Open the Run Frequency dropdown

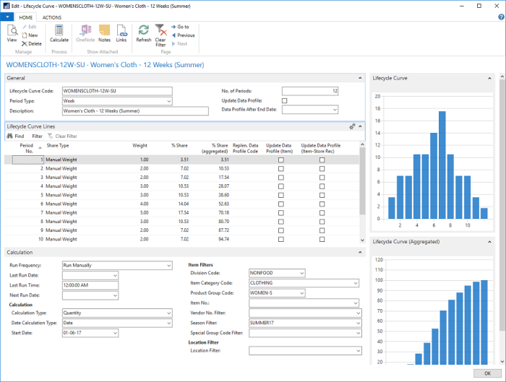pos(169,265)
